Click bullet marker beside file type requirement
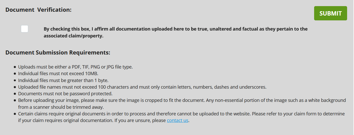Screen dimensions: 354x135 (15, 67)
